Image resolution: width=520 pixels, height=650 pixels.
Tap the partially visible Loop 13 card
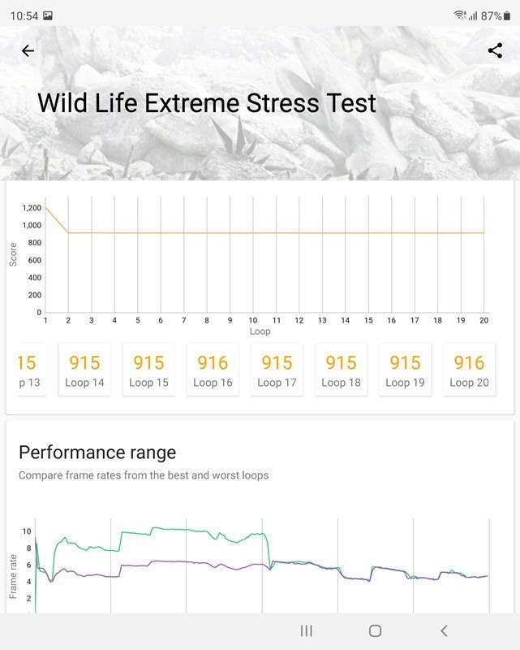(x=28, y=370)
